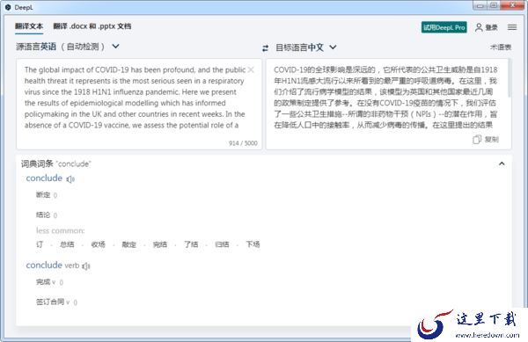Image resolution: width=528 pixels, height=342 pixels.
Task: Select the less common word 订
Action: [40, 244]
